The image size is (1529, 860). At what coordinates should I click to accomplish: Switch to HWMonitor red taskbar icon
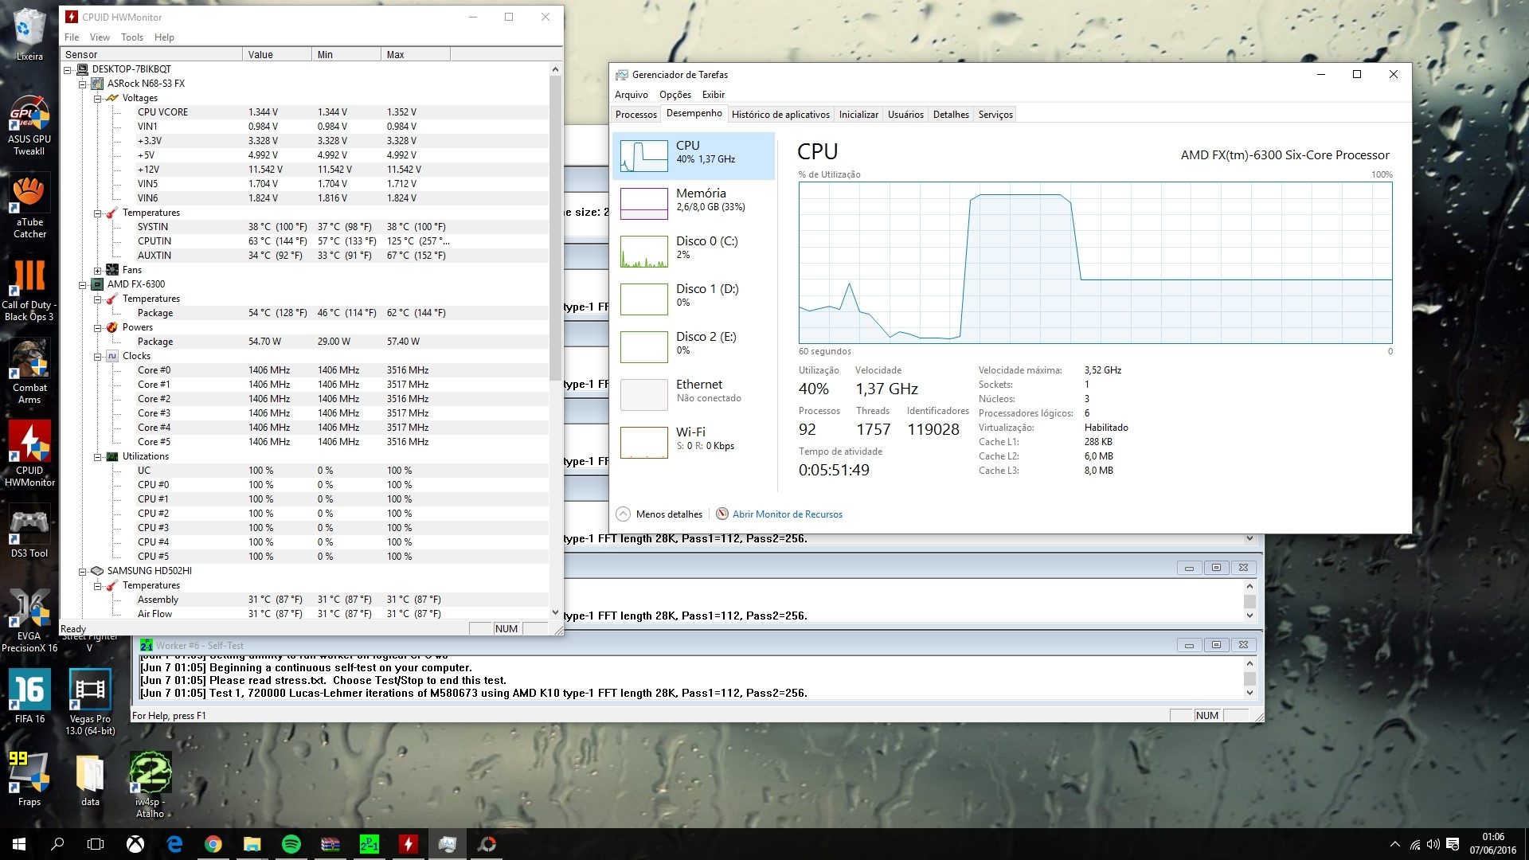pyautogui.click(x=409, y=844)
